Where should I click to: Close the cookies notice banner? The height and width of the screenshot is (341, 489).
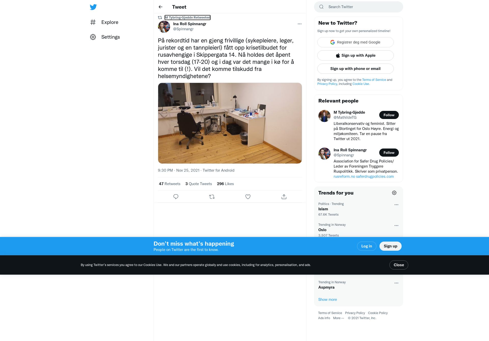pyautogui.click(x=399, y=265)
